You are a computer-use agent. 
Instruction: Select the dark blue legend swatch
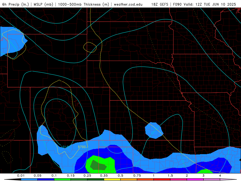point(46,179)
